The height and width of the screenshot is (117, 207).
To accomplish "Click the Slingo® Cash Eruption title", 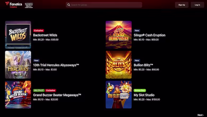I will pyautogui.click(x=149, y=35).
